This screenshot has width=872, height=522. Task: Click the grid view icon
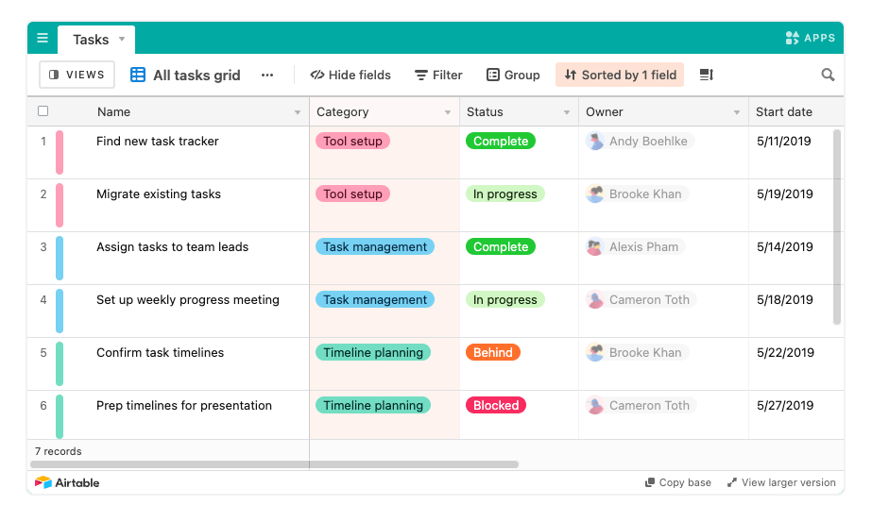(x=138, y=76)
